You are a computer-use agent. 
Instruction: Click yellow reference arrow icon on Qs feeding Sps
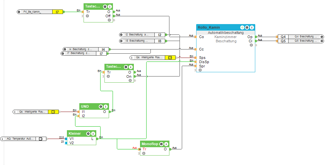[170, 57]
